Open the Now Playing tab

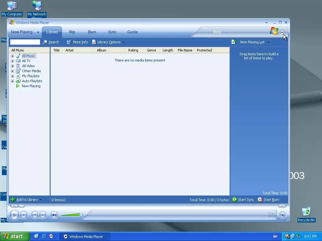22,32
